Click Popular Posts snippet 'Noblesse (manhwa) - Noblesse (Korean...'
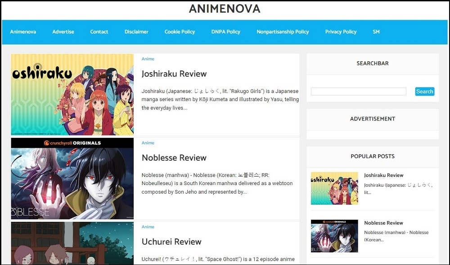 click(x=396, y=236)
